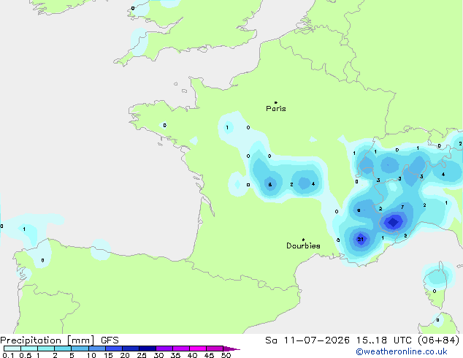Click the legend scale label 0.1
This screenshot has height=358, width=463.
tap(8, 355)
